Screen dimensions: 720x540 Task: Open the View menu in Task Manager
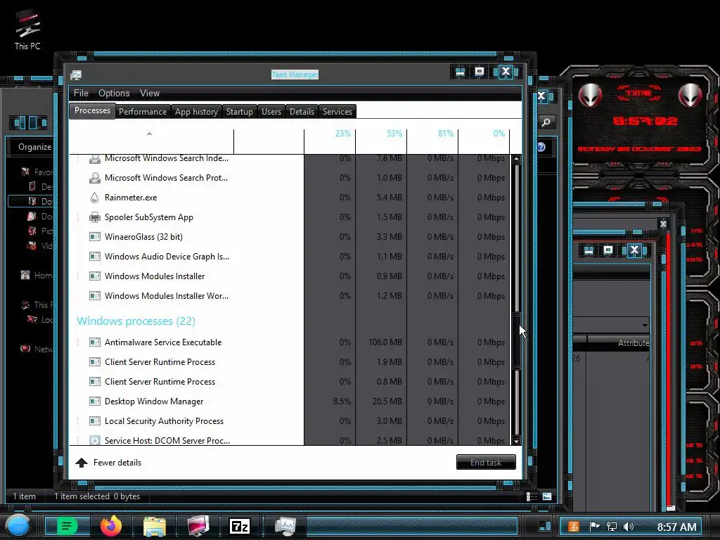(x=150, y=94)
